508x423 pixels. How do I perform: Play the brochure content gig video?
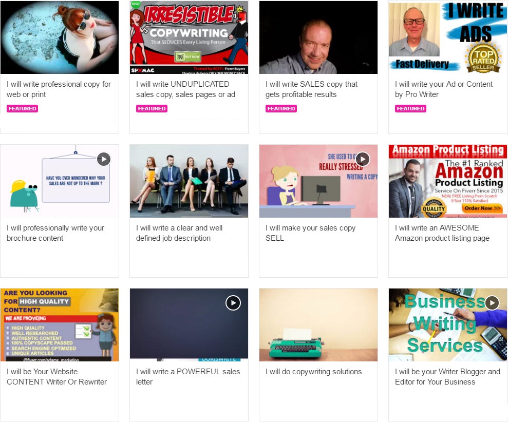(104, 159)
